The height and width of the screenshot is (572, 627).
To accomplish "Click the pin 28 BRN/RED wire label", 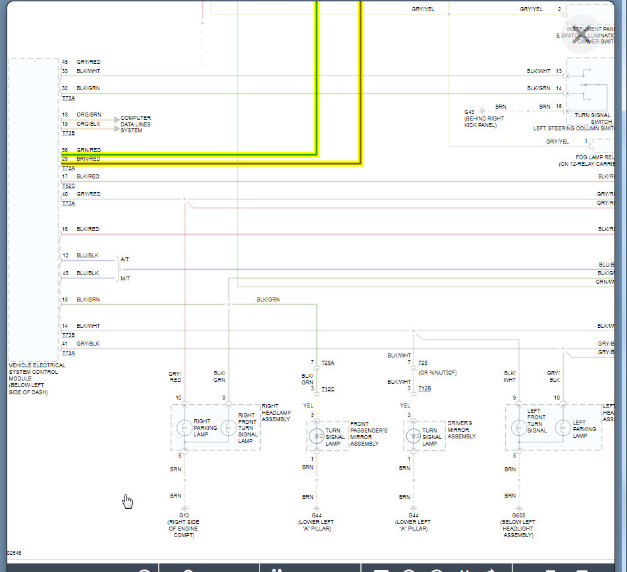I will (x=88, y=159).
